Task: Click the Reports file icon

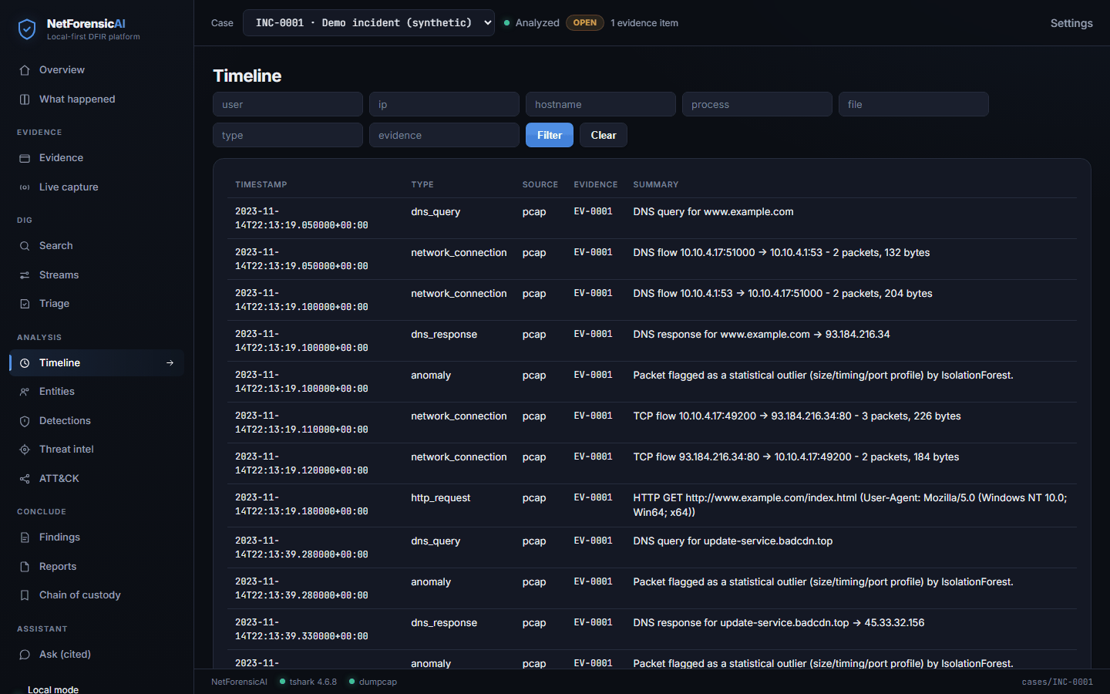Action: coord(25,567)
